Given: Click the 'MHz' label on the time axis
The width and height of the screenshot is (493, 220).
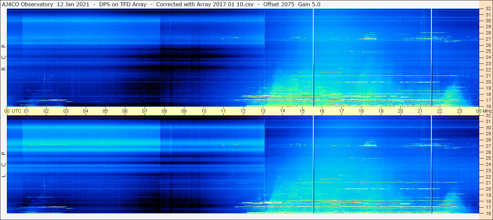Looking at the screenshot, I should click(x=487, y=111).
